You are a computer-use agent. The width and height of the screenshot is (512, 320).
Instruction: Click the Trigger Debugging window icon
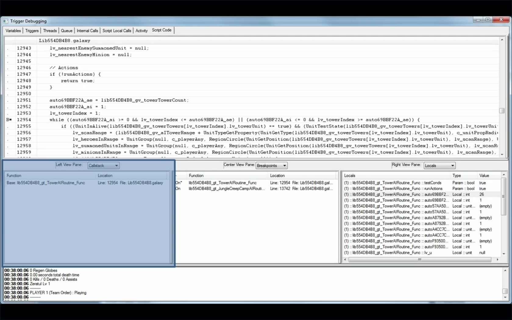(5, 21)
